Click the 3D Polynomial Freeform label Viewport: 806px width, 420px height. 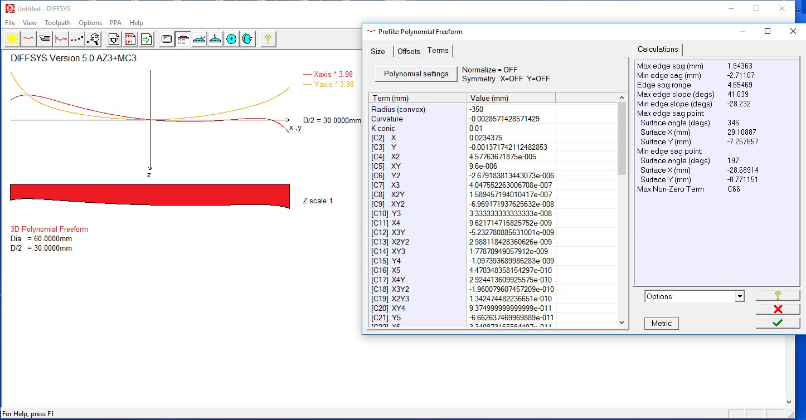(49, 229)
